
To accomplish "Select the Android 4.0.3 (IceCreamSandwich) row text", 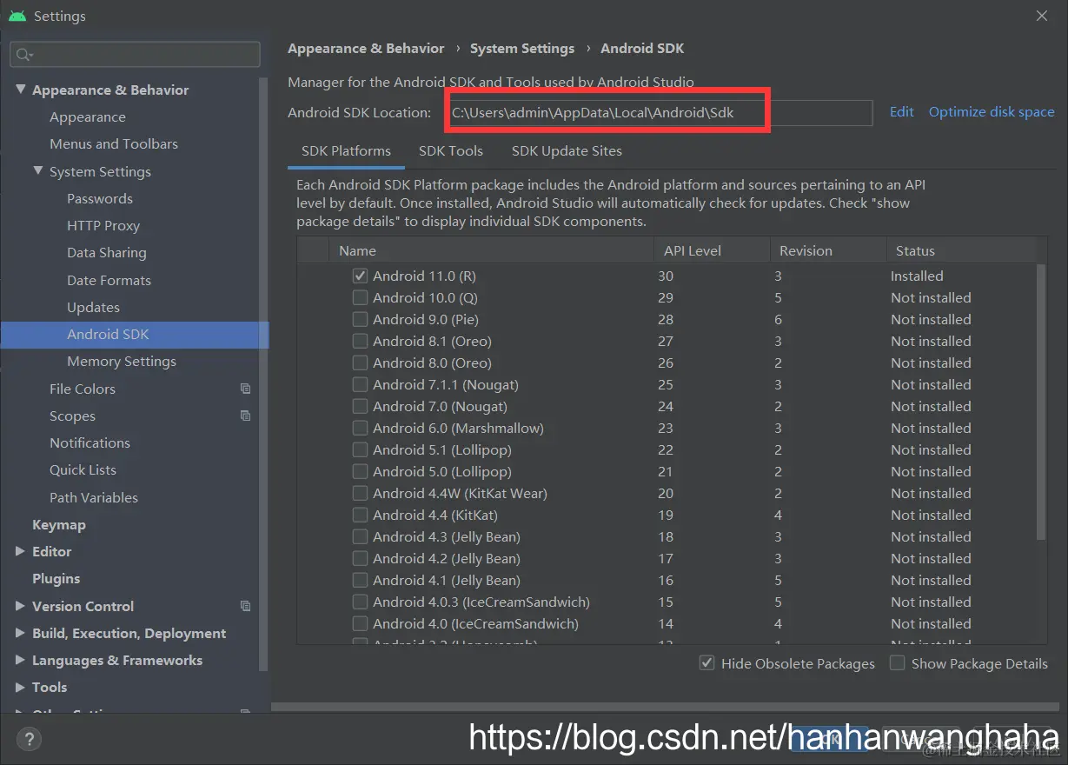I will pyautogui.click(x=481, y=602).
